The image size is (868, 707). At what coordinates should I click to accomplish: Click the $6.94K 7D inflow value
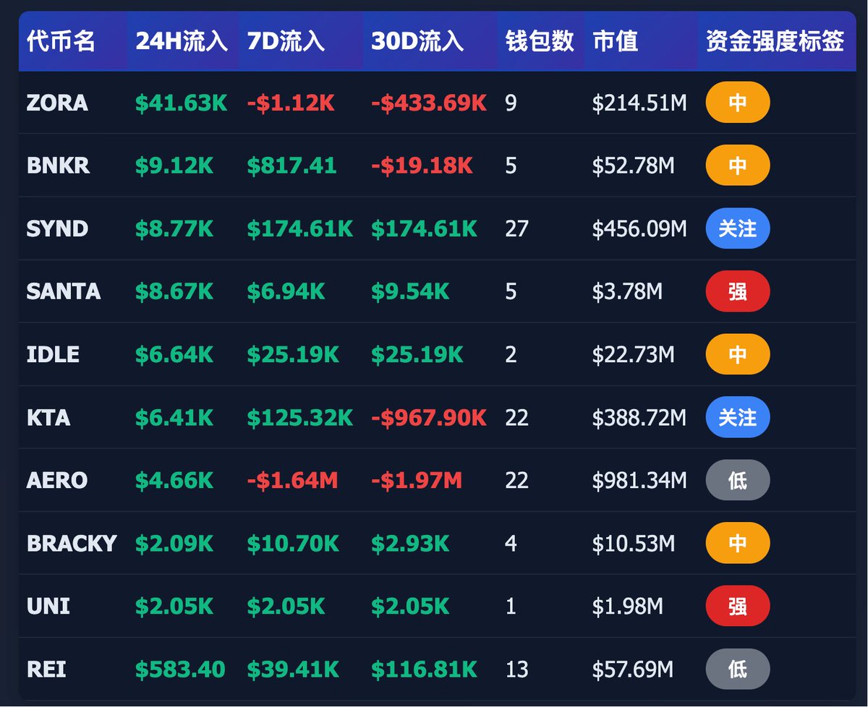click(x=286, y=291)
